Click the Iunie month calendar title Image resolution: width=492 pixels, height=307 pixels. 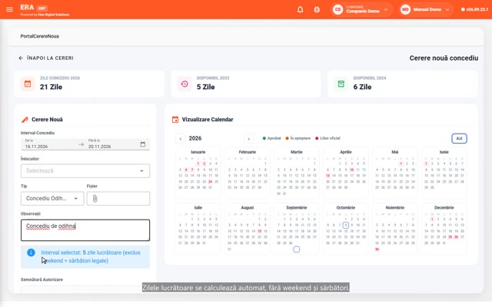[444, 152]
